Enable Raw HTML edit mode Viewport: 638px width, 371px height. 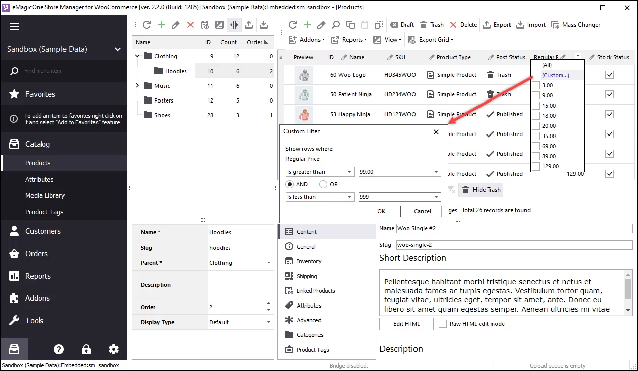pos(442,324)
